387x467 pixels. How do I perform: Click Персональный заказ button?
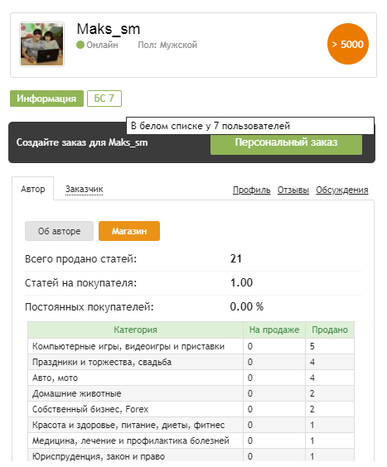coord(286,143)
